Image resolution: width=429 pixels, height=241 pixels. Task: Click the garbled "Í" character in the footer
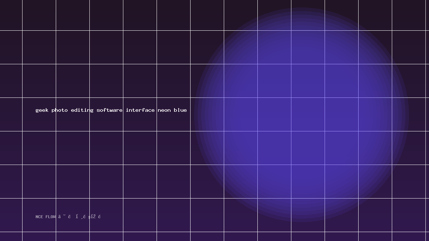(77, 216)
